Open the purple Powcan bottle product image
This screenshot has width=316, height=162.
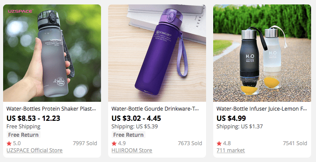pyautogui.click(x=157, y=53)
